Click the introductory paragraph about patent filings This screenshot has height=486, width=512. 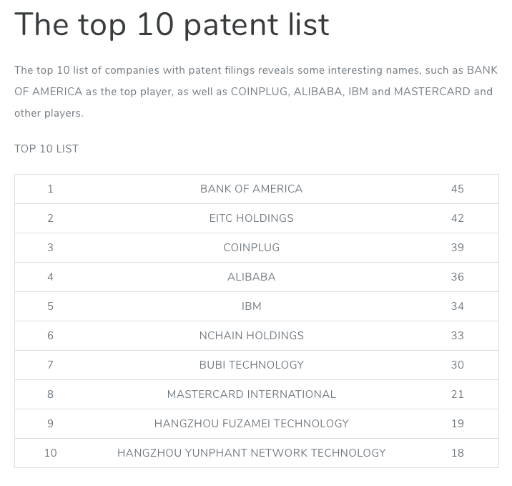(x=255, y=92)
